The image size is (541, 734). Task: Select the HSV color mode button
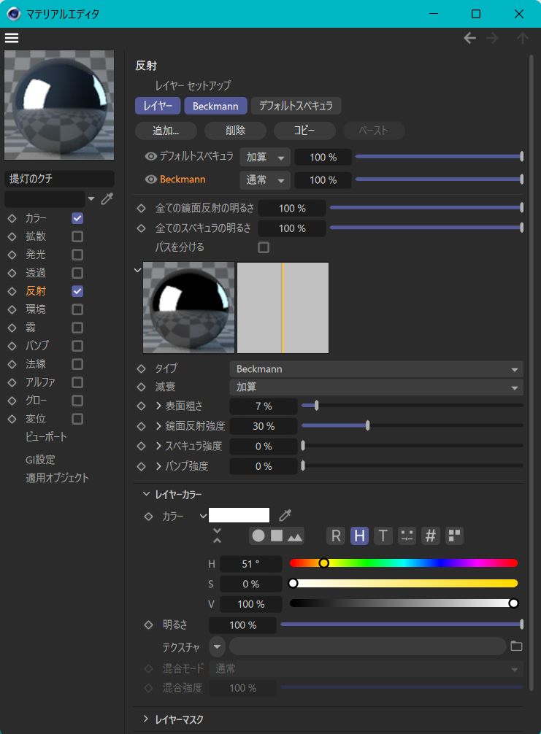359,536
